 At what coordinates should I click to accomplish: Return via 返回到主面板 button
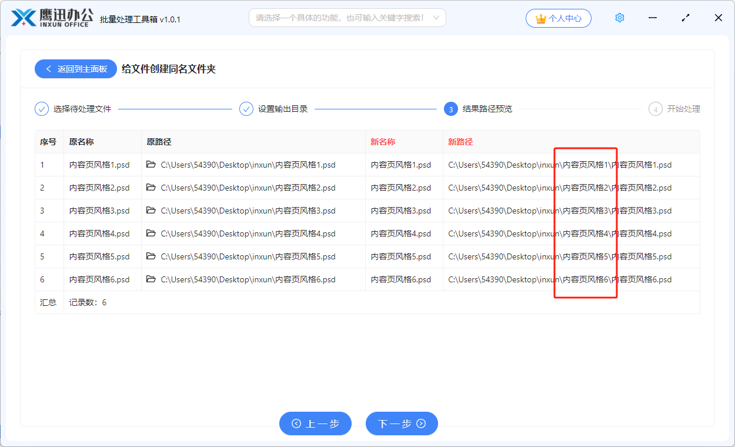click(76, 69)
